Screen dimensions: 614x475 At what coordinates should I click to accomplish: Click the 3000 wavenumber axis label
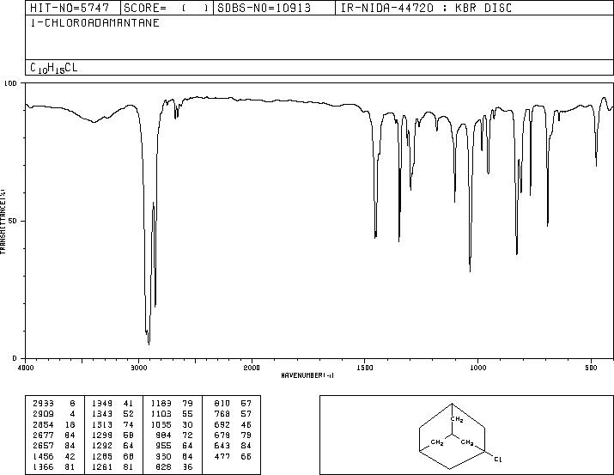click(x=138, y=368)
